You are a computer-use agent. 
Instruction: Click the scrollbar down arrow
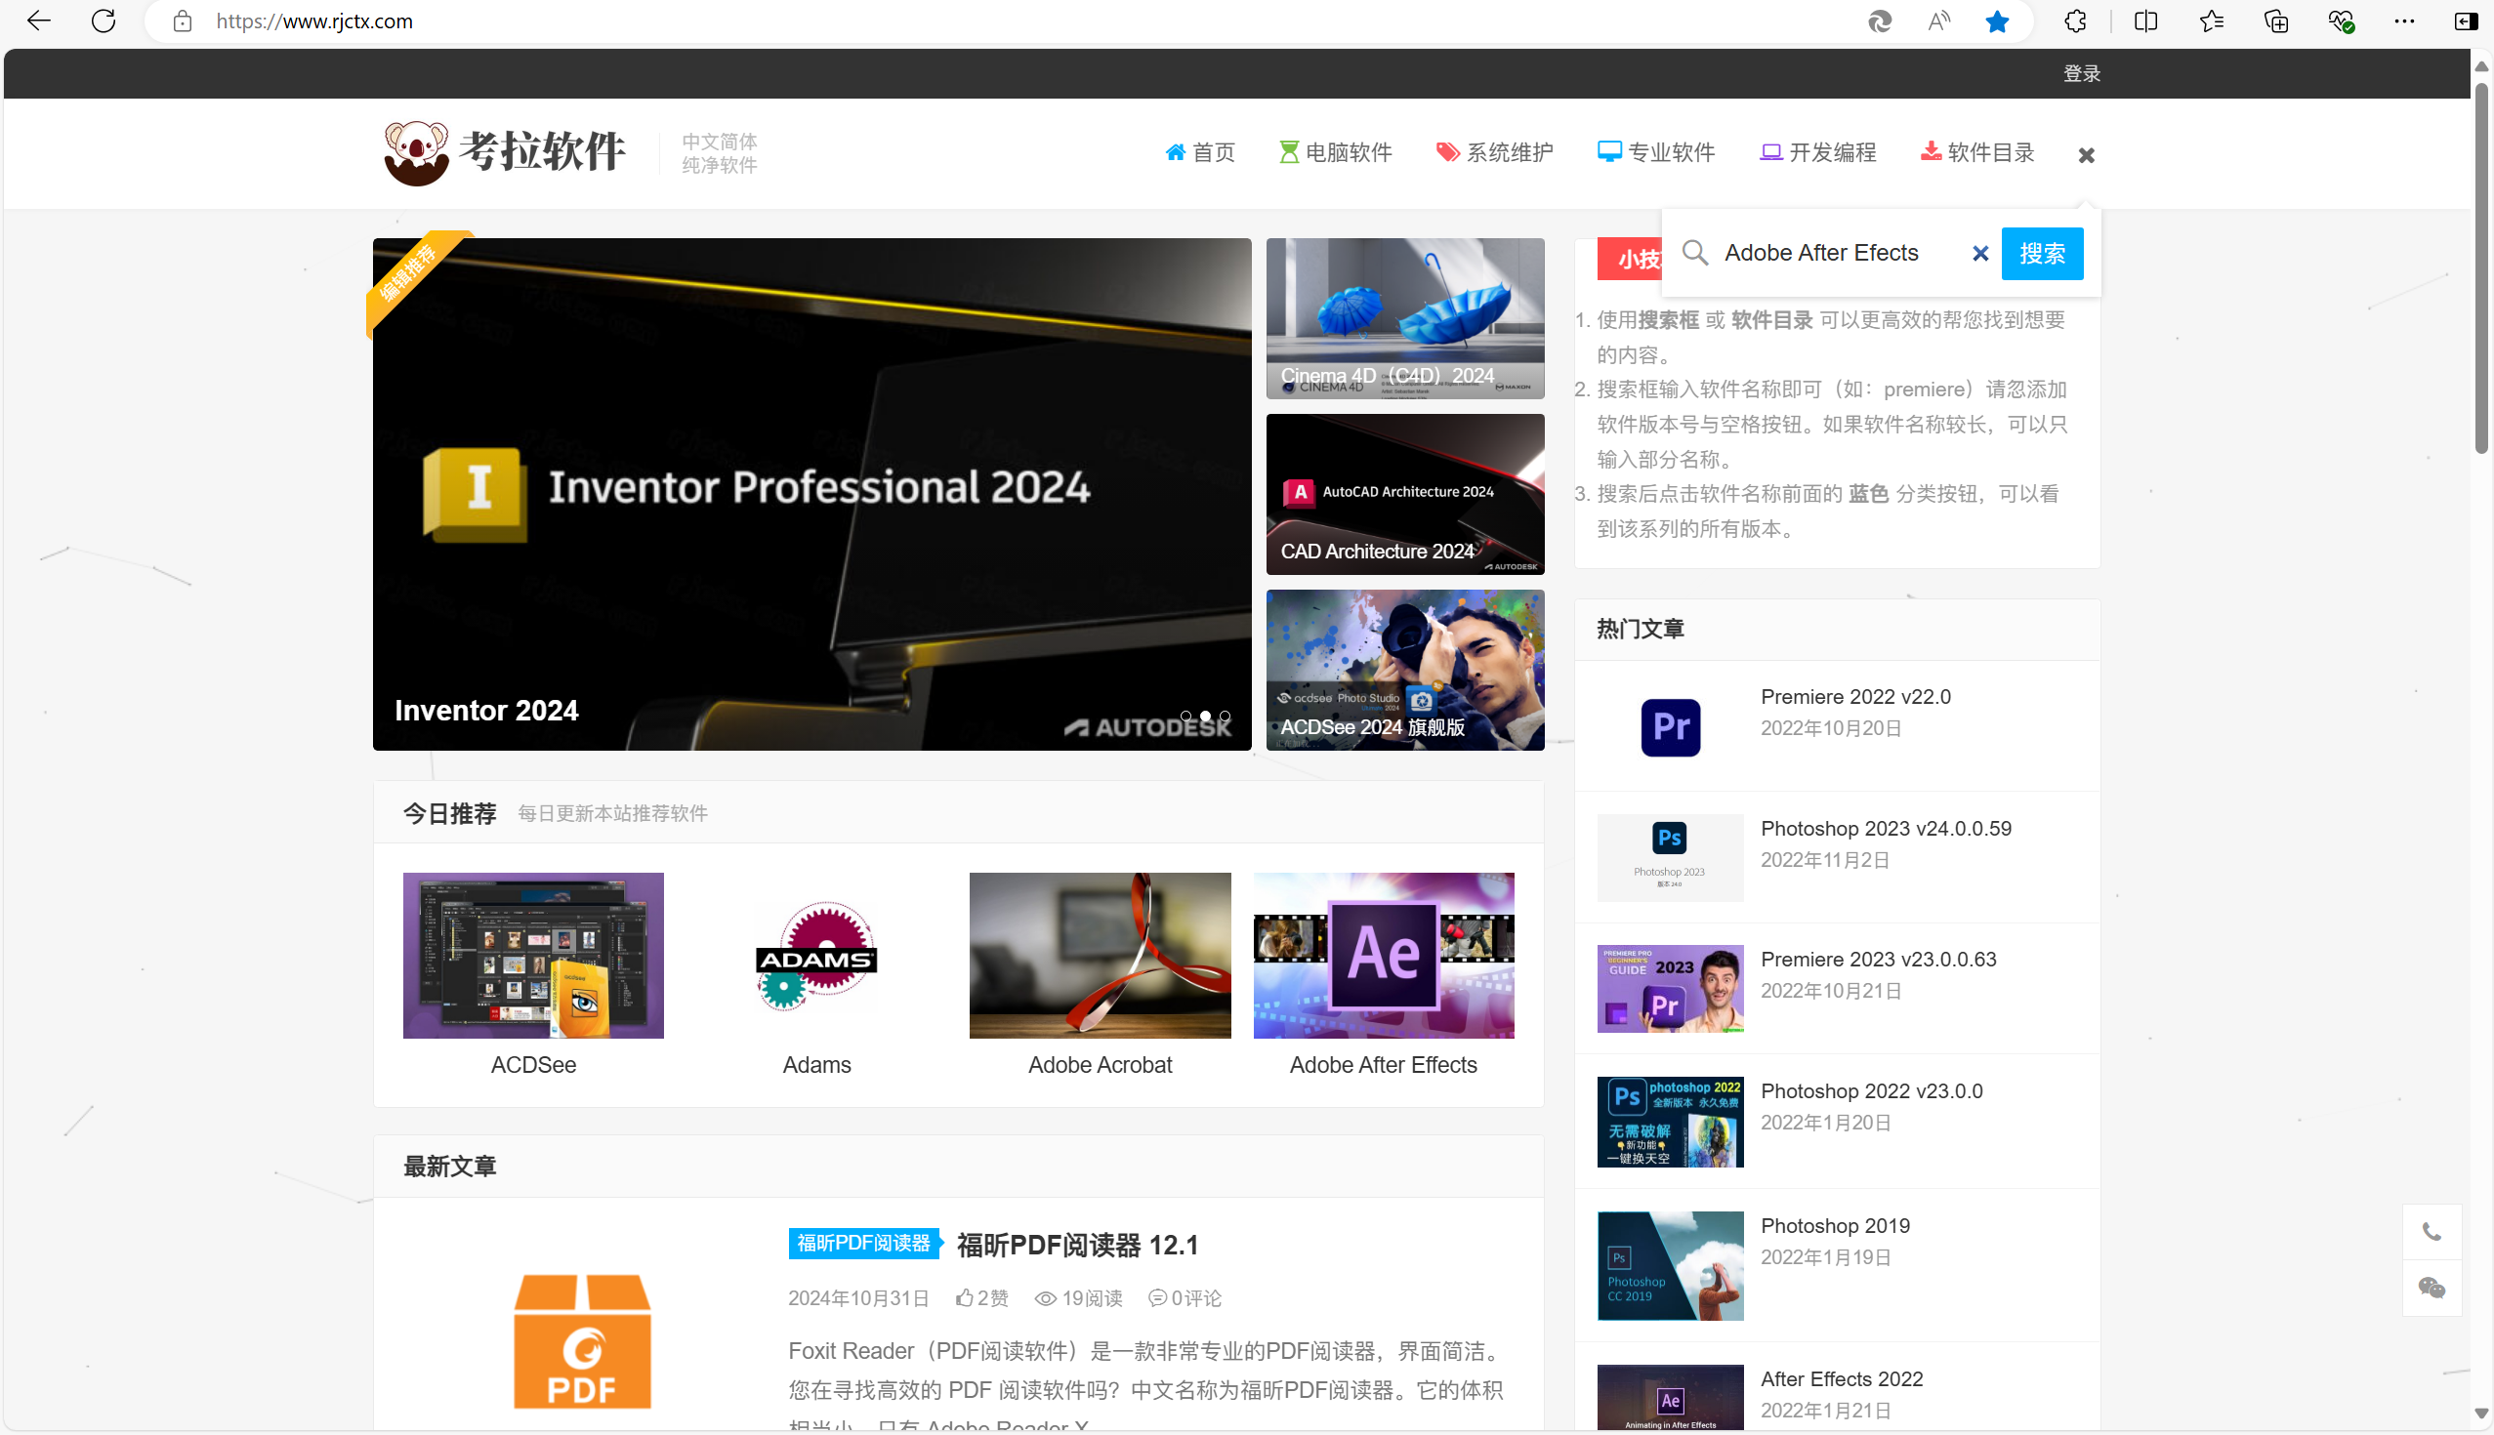2481,1414
